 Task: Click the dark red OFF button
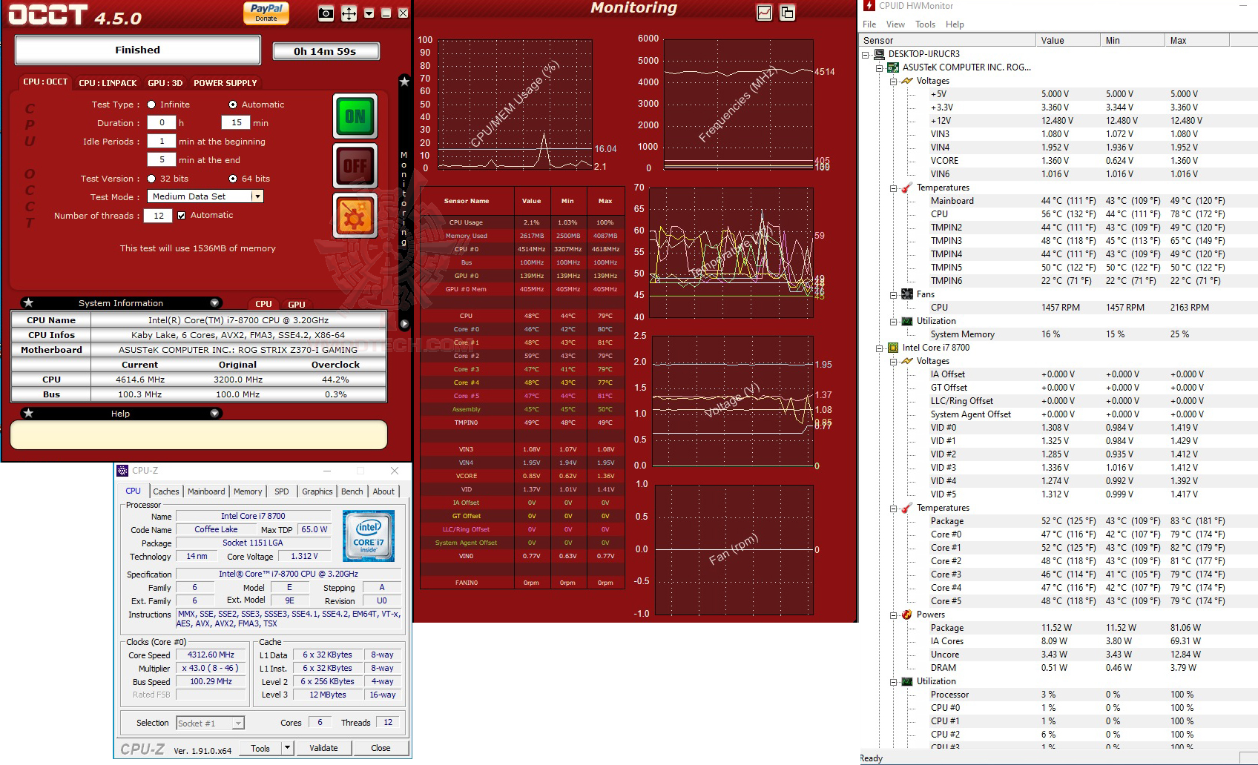(x=355, y=165)
